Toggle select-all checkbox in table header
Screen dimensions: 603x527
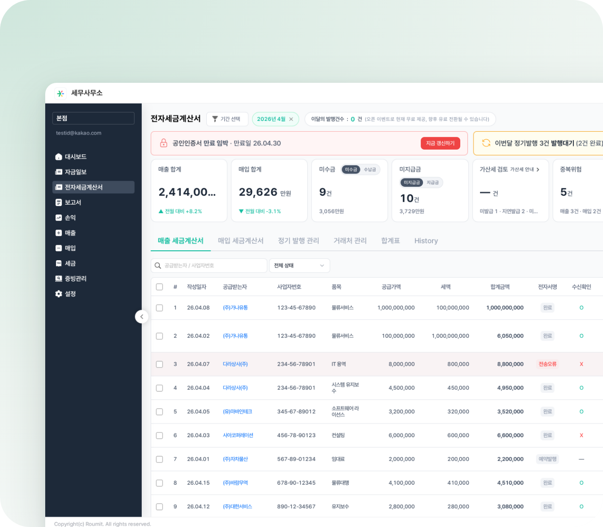(x=159, y=287)
